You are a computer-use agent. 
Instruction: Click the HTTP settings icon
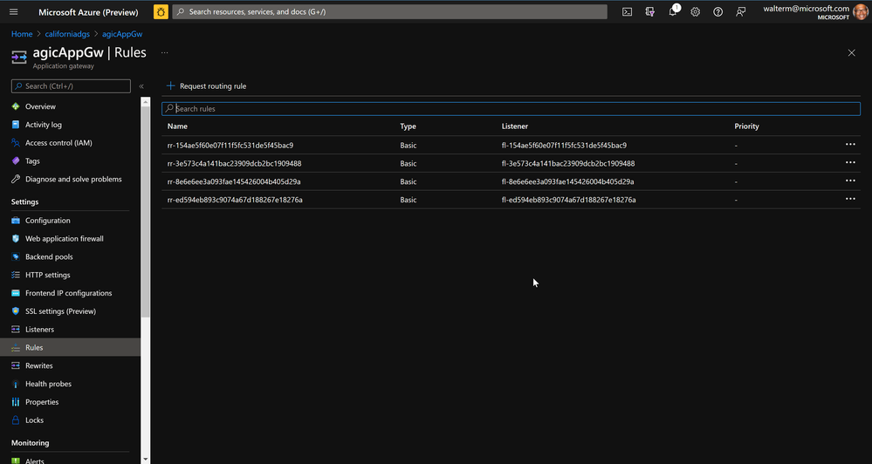16,275
